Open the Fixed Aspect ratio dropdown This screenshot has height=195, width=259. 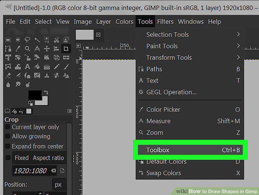coord(39,158)
